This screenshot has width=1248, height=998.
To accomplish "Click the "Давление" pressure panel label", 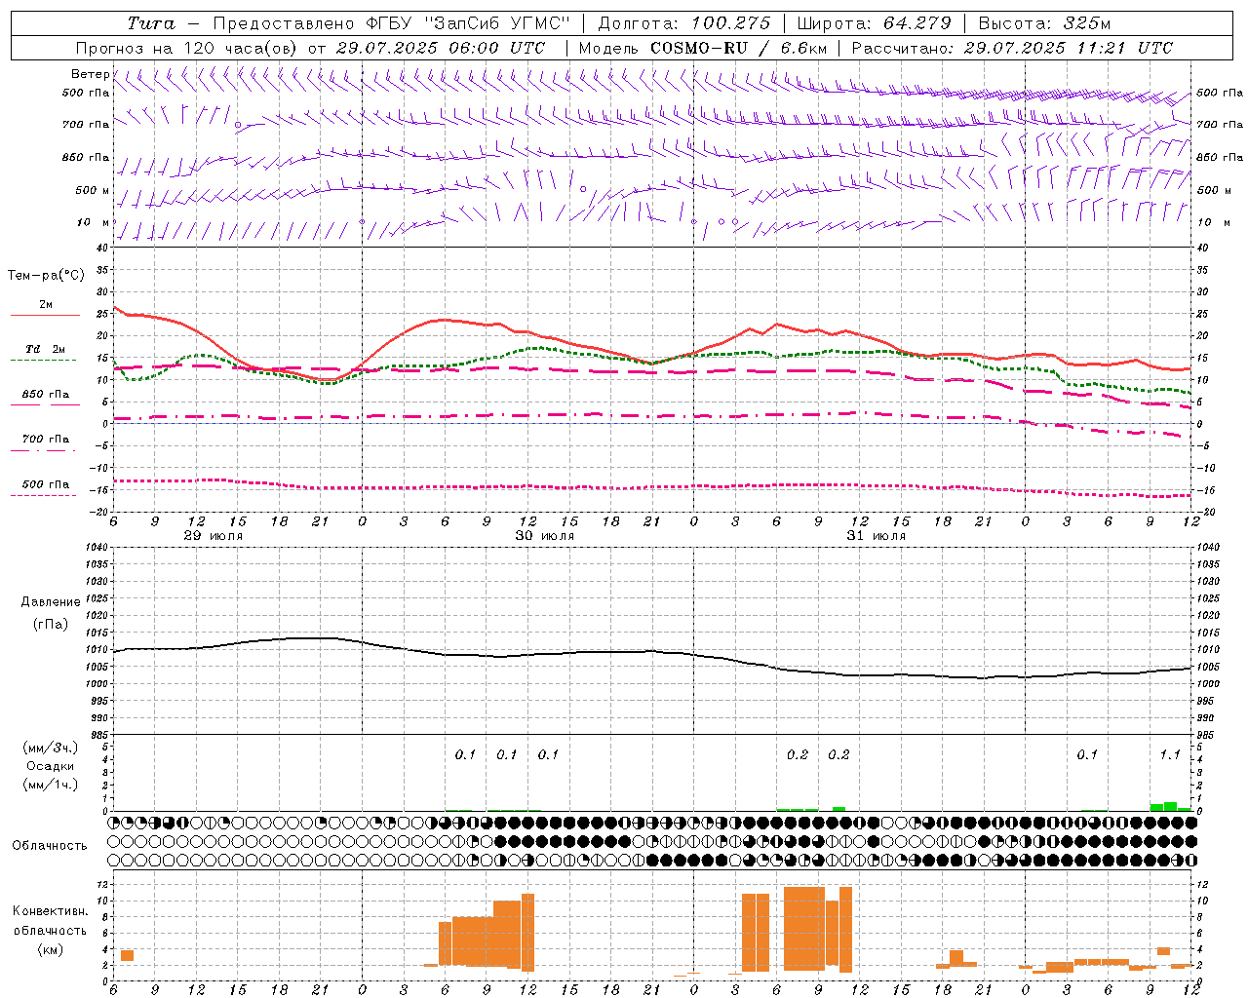I will 51,602.
